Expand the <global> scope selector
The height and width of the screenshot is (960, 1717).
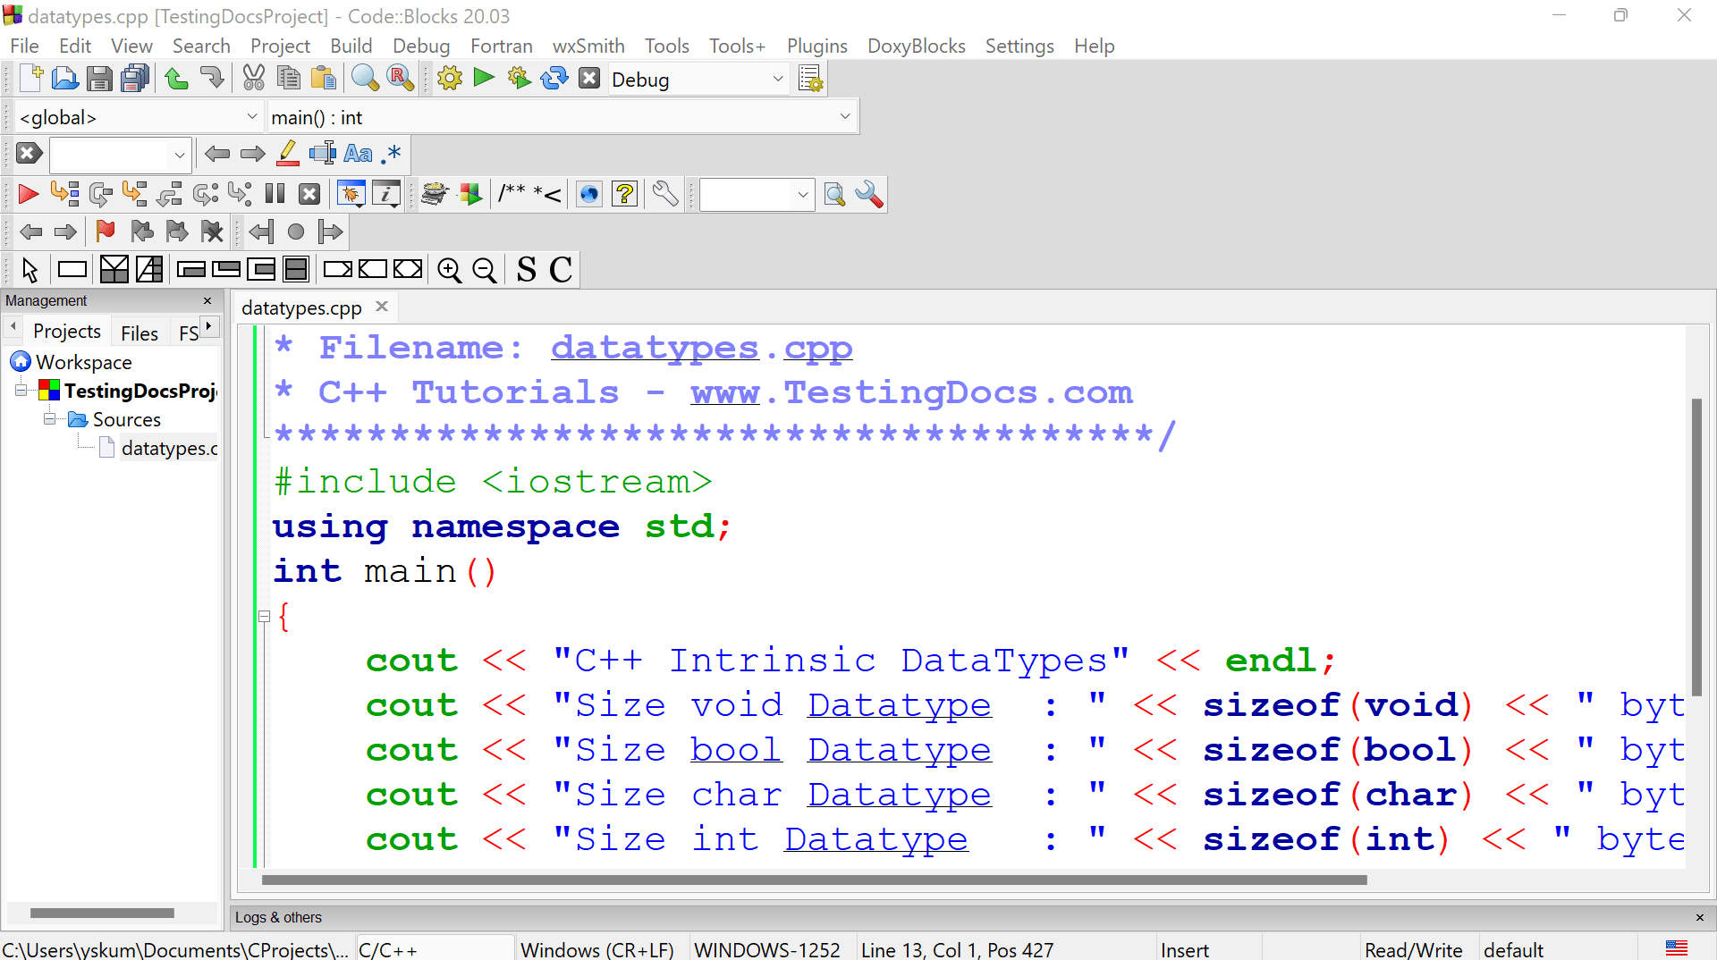point(253,116)
